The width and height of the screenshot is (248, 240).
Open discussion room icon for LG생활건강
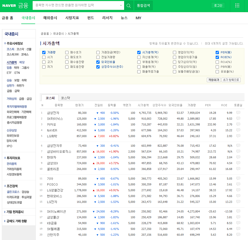(238, 190)
